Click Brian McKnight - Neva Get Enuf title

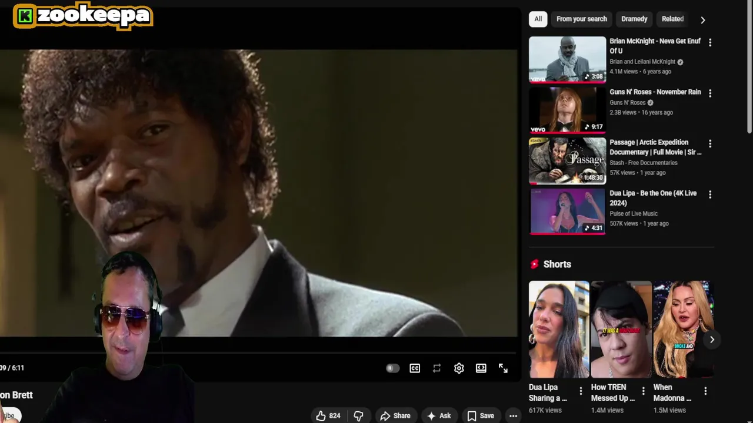point(655,46)
